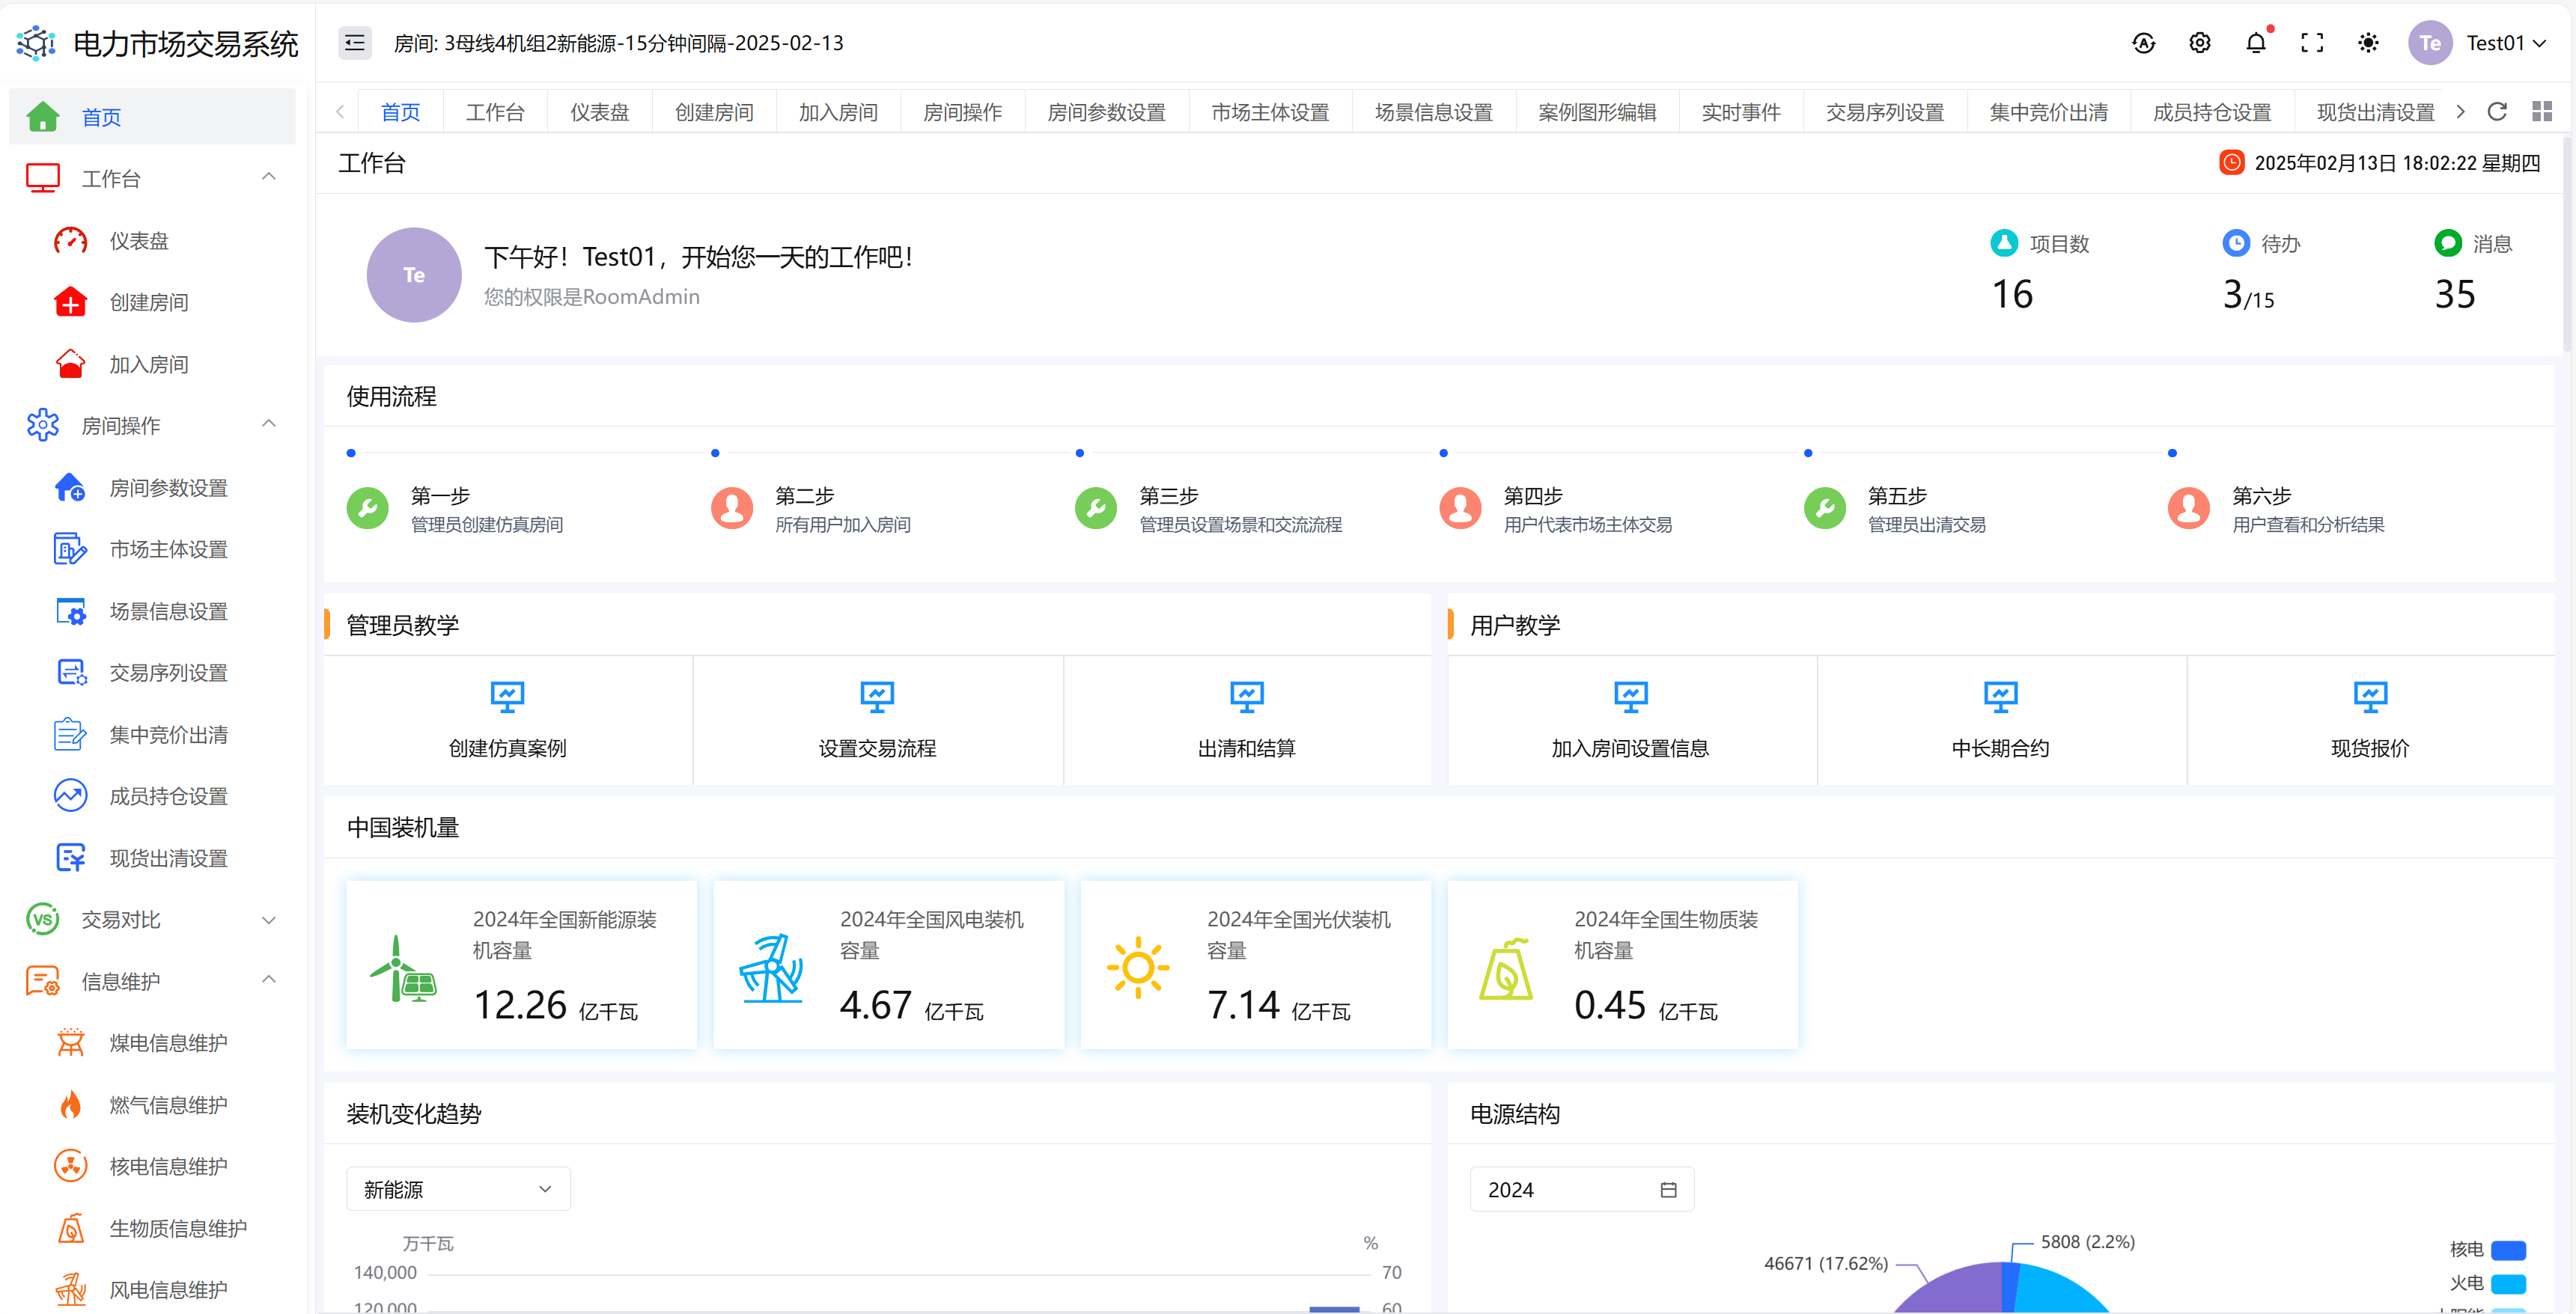The image size is (2576, 1314).
Task: Open 首页 home in the sidebar
Action: tap(152, 117)
